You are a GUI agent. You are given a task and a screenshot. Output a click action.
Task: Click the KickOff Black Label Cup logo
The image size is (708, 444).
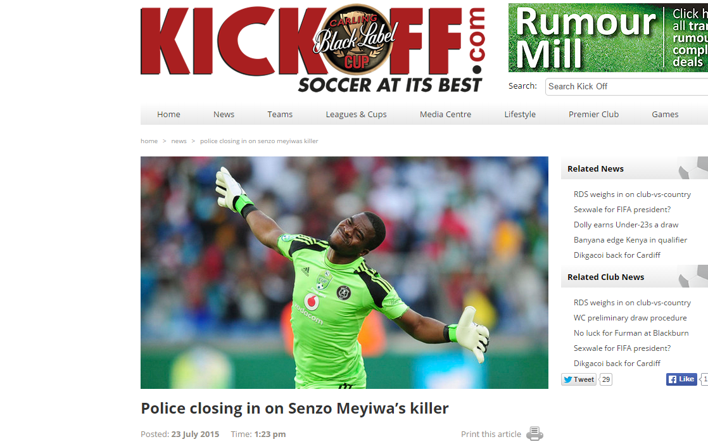pos(313,48)
